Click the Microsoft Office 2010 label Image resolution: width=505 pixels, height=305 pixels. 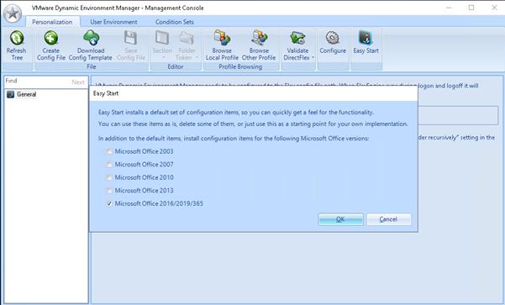point(144,177)
